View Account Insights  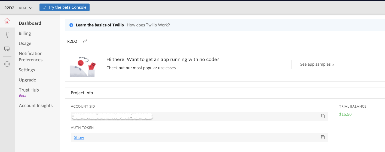(36, 105)
